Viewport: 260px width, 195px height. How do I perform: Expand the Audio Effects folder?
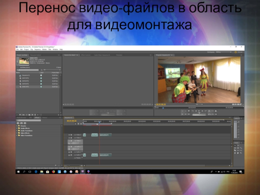click(17, 128)
